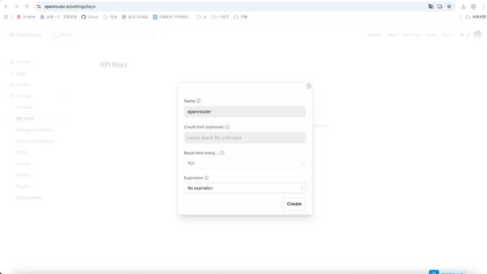
Task: Click the key icon in header
Action: 469,35
